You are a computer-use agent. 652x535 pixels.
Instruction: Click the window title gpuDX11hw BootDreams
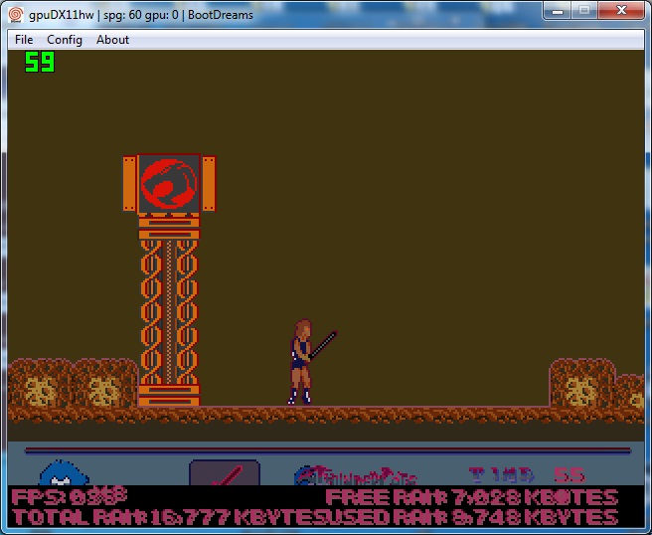click(141, 15)
